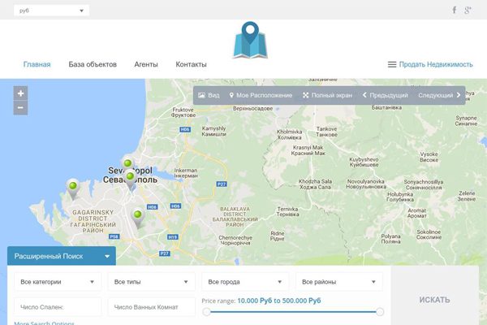Open the Контакты menu item
This screenshot has width=487, height=325.
(191, 64)
